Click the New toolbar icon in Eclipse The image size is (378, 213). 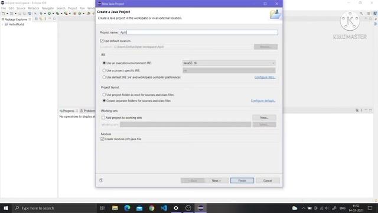pos(3,14)
